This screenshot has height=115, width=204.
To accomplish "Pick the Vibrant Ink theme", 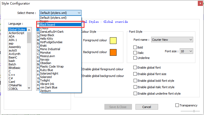I will (60, 84).
